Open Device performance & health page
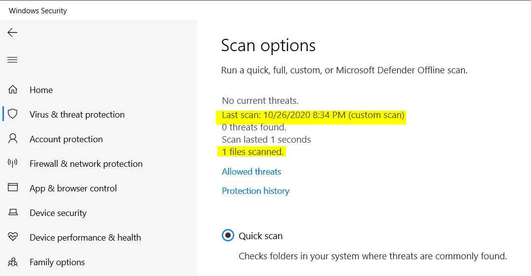The width and height of the screenshot is (531, 276). click(x=85, y=238)
